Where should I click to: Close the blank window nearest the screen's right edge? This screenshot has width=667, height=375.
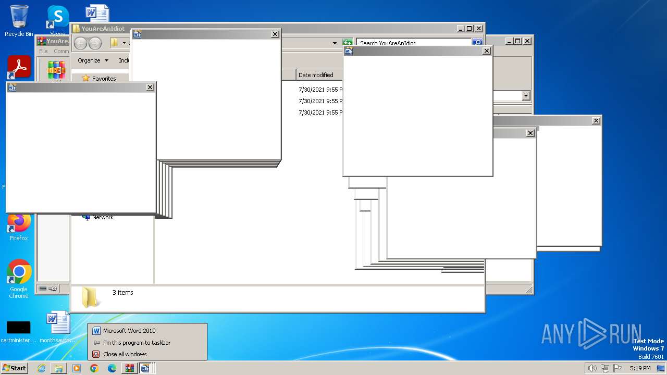[x=596, y=121]
